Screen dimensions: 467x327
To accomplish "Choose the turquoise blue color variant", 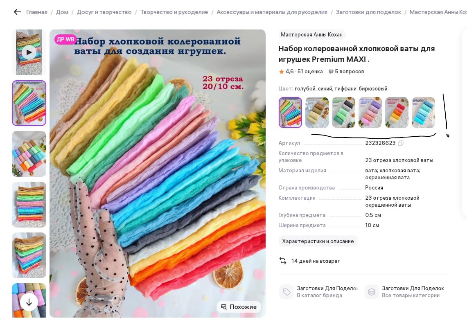I will point(423,113).
